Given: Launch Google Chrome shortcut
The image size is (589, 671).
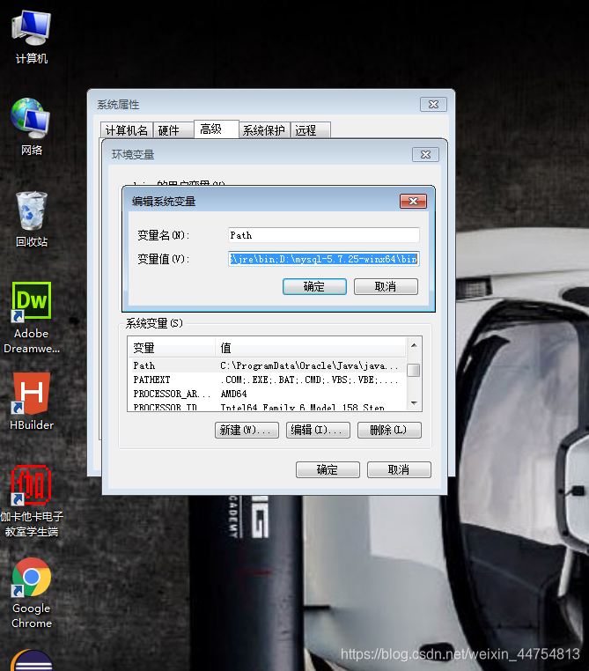Looking at the screenshot, I should coord(31,594).
